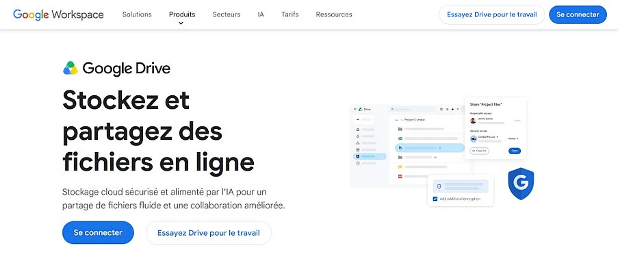Open the Solutions menu
This screenshot has height=270, width=618.
137,14
